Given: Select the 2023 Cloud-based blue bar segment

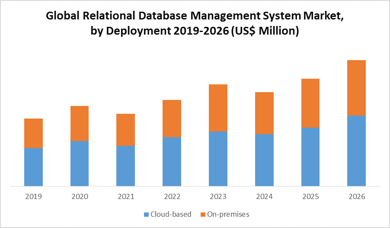Looking at the screenshot, I should [x=218, y=159].
